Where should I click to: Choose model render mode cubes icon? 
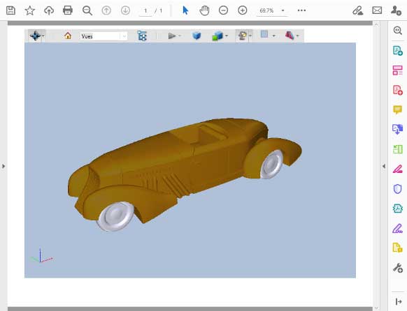(217, 36)
